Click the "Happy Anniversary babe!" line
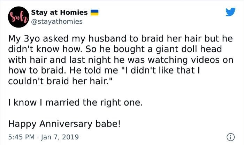The image size is (244, 145). point(64,124)
